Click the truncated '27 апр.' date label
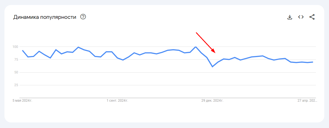This screenshot has width=329, height=128. tap(307, 101)
